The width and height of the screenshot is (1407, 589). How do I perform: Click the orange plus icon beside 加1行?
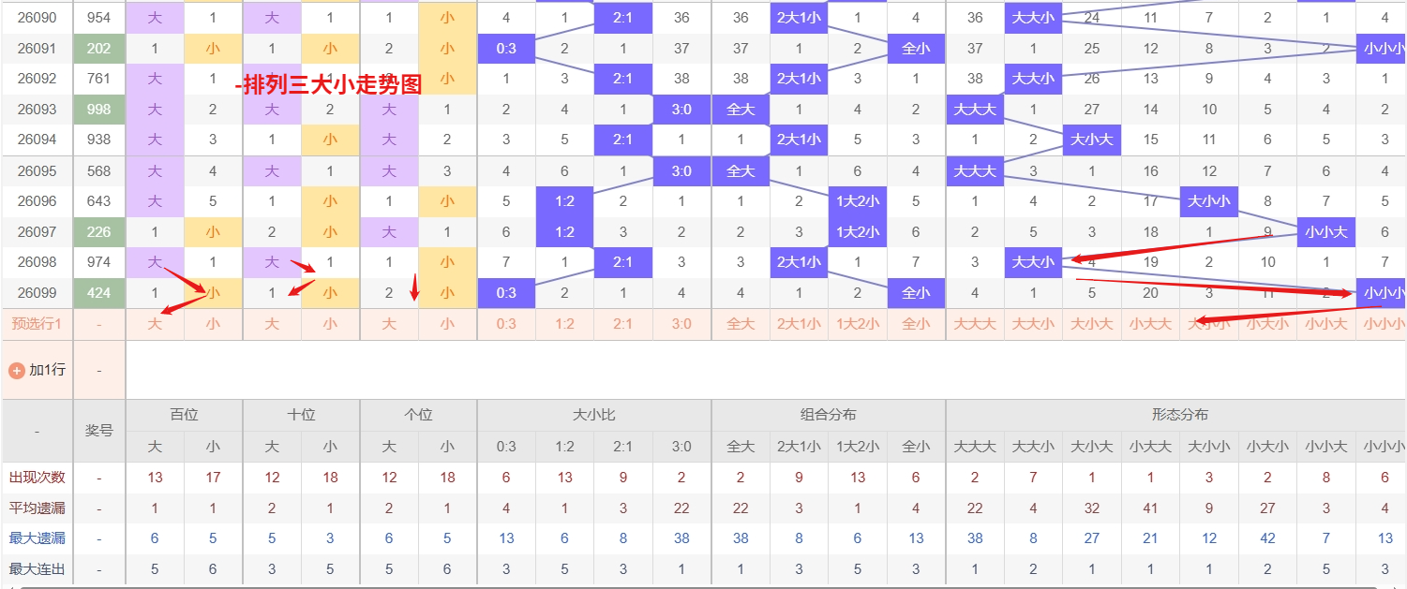[16, 370]
